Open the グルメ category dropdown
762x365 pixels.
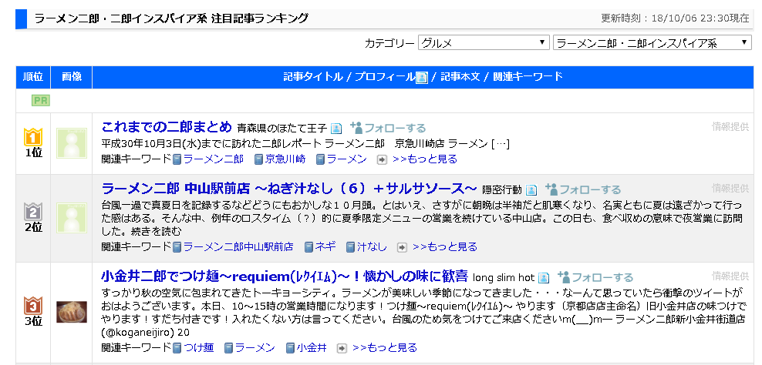484,43
